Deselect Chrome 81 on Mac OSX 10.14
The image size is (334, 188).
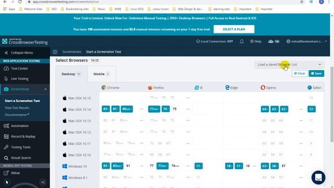click(x=115, y=109)
